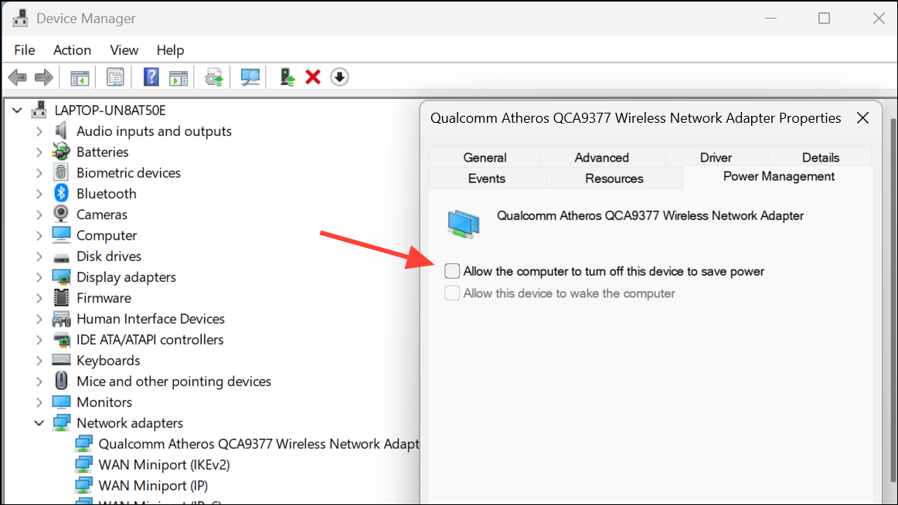Switch to the General tab
The width and height of the screenshot is (898, 505).
(485, 158)
